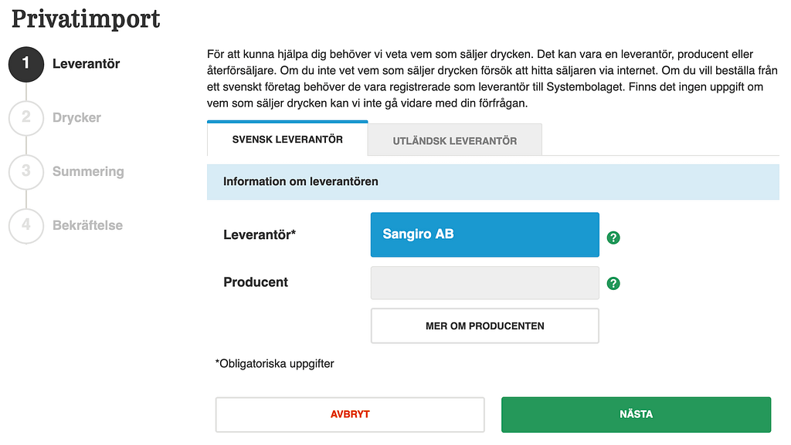Focus the empty Producent input field
This screenshot has height=445, width=791.
point(485,283)
